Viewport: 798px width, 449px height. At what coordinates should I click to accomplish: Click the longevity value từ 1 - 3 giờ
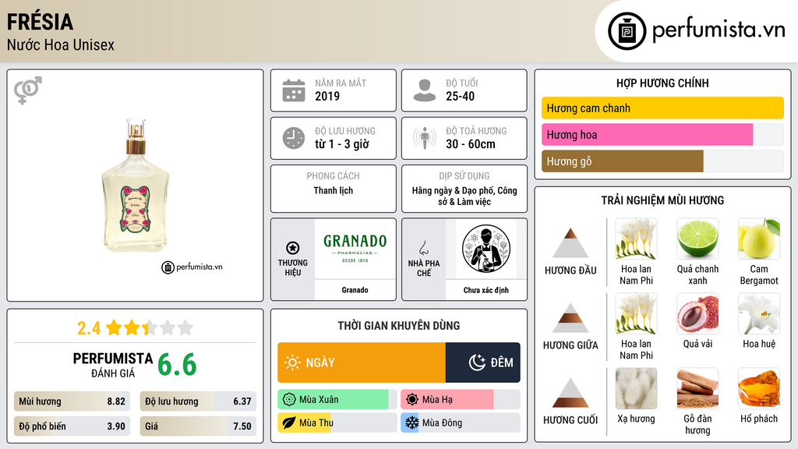(342, 144)
